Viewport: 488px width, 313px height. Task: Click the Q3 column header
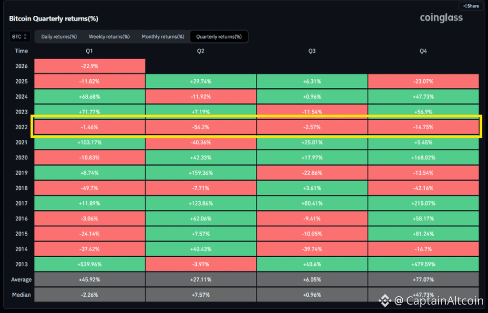312,51
